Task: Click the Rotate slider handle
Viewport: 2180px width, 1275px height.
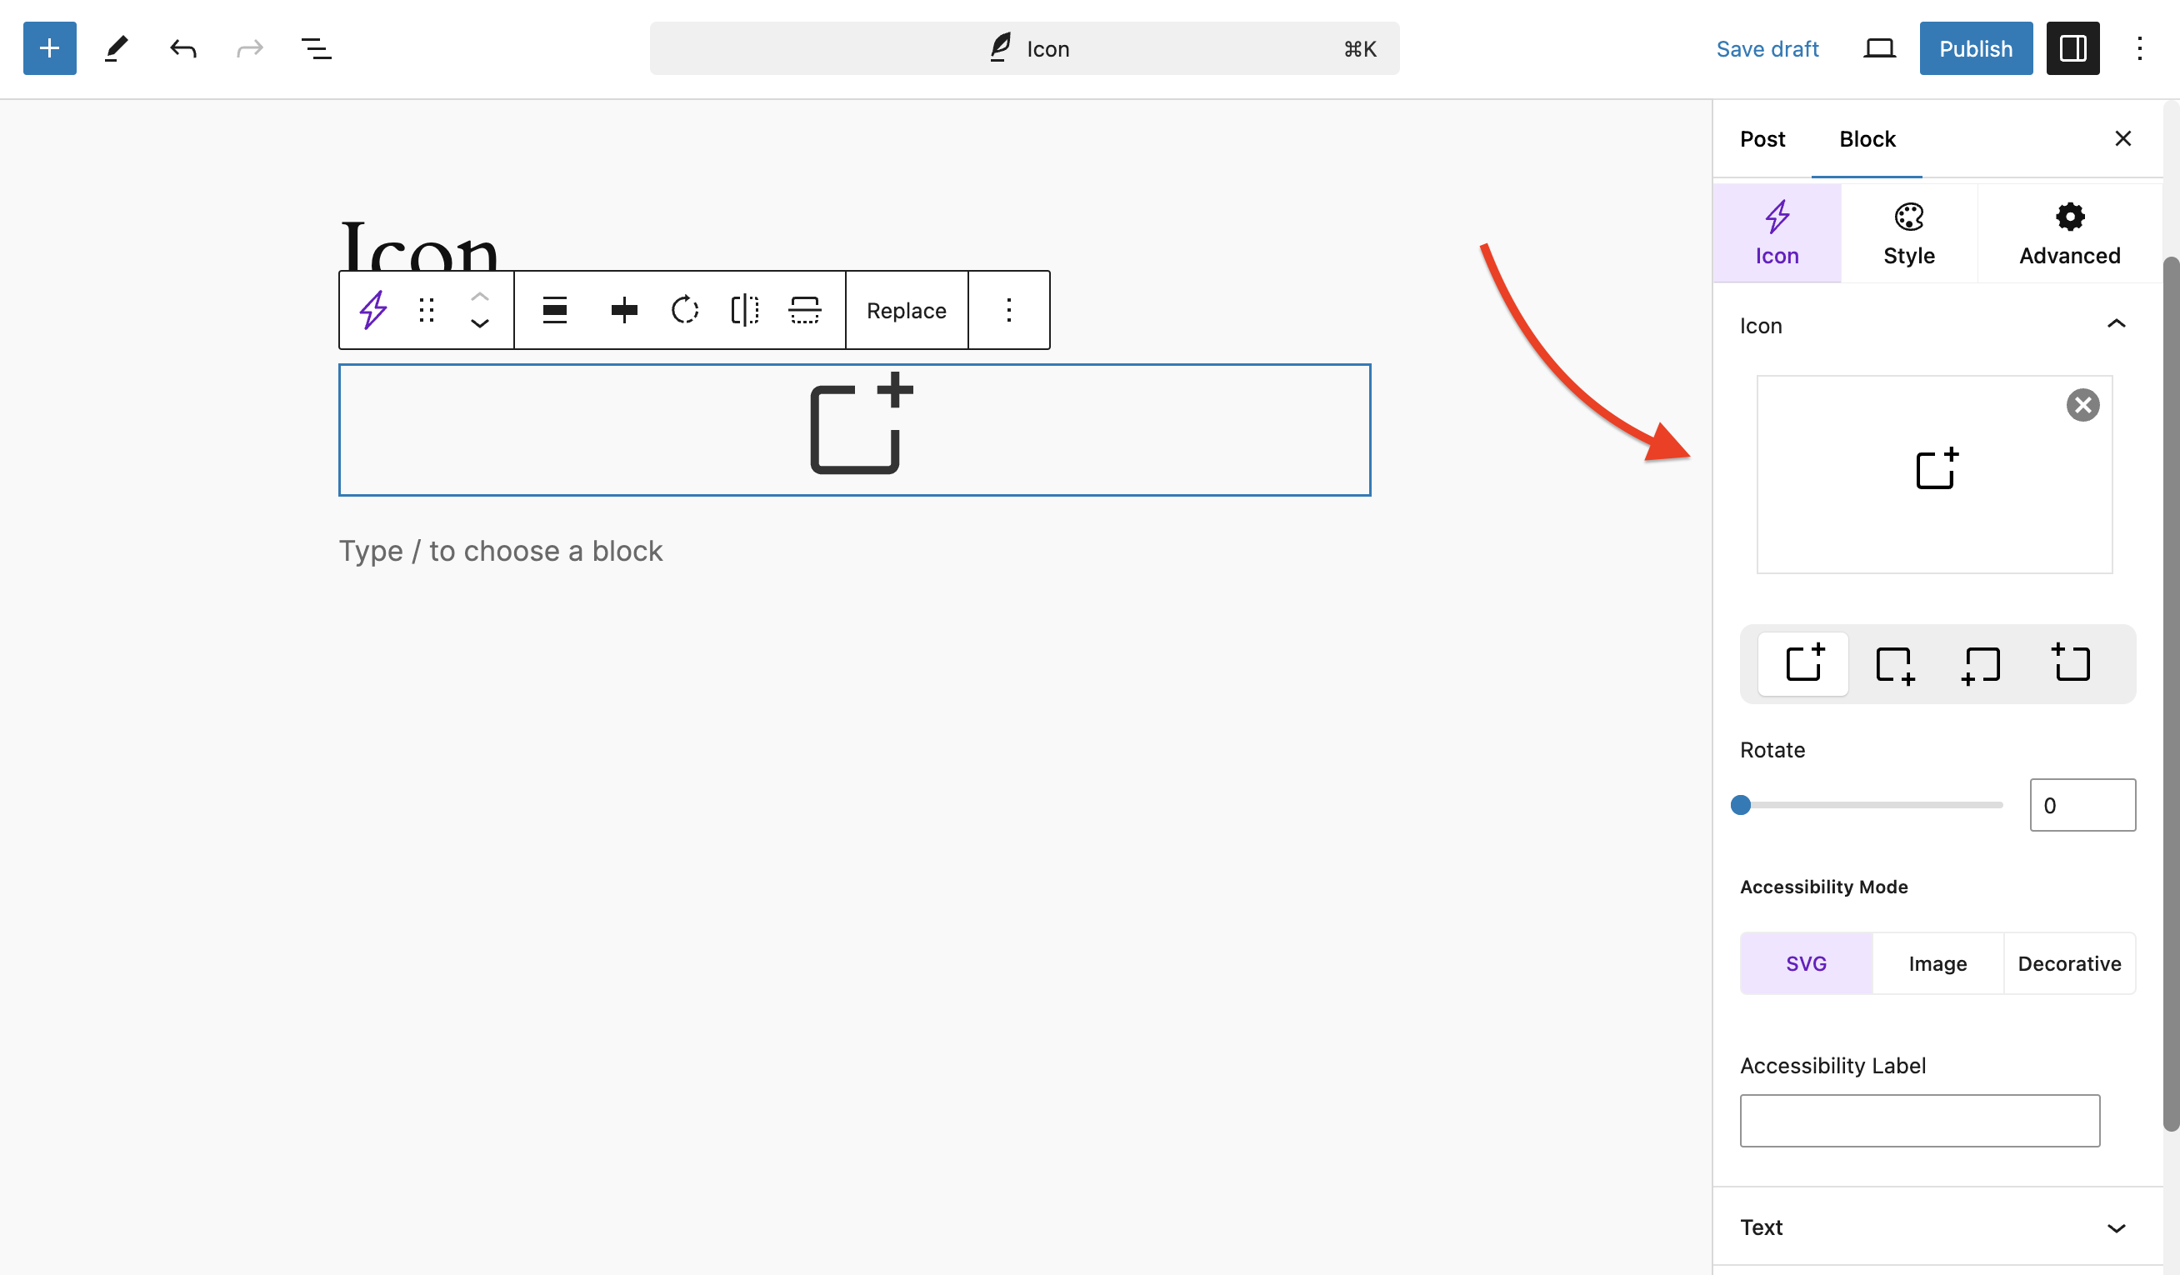Action: (x=1741, y=804)
